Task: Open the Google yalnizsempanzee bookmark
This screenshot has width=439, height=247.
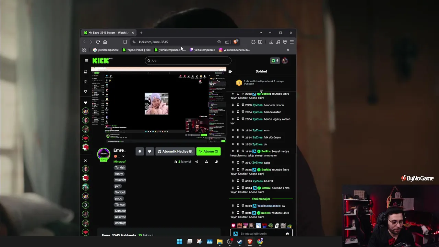Action: pos(106,50)
